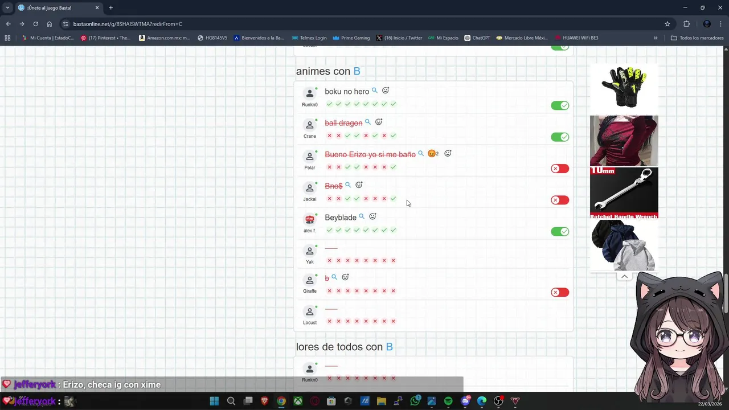729x410 pixels.
Task: Click magnifier beside 'Bueno Erizo yo si me baño'
Action: click(421, 153)
